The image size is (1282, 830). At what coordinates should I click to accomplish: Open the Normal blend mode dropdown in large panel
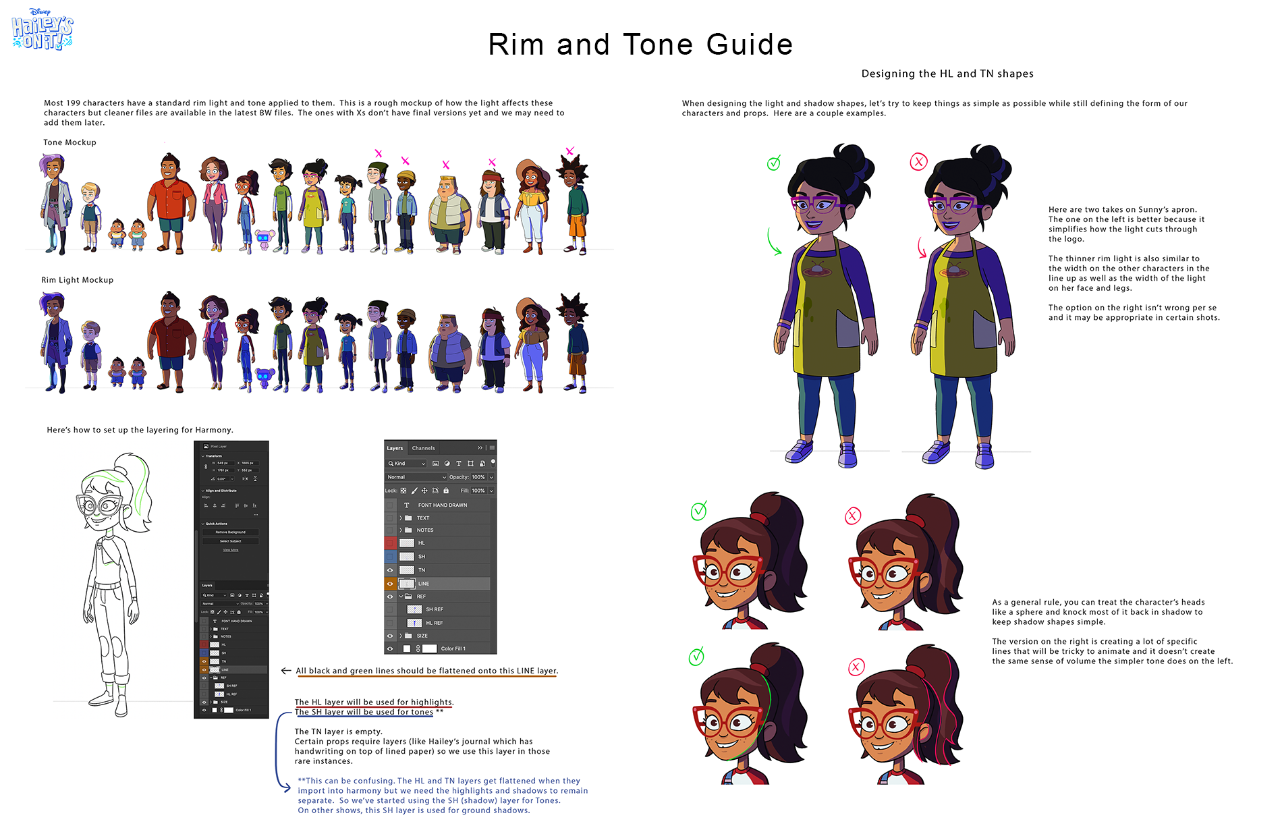pyautogui.click(x=416, y=477)
